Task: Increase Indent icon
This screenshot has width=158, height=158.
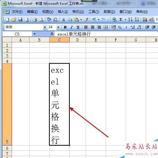Action: pyautogui.click(x=154, y=27)
